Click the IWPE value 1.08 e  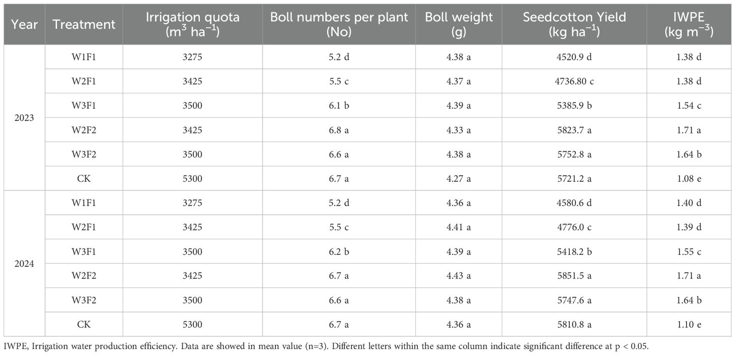688,178
